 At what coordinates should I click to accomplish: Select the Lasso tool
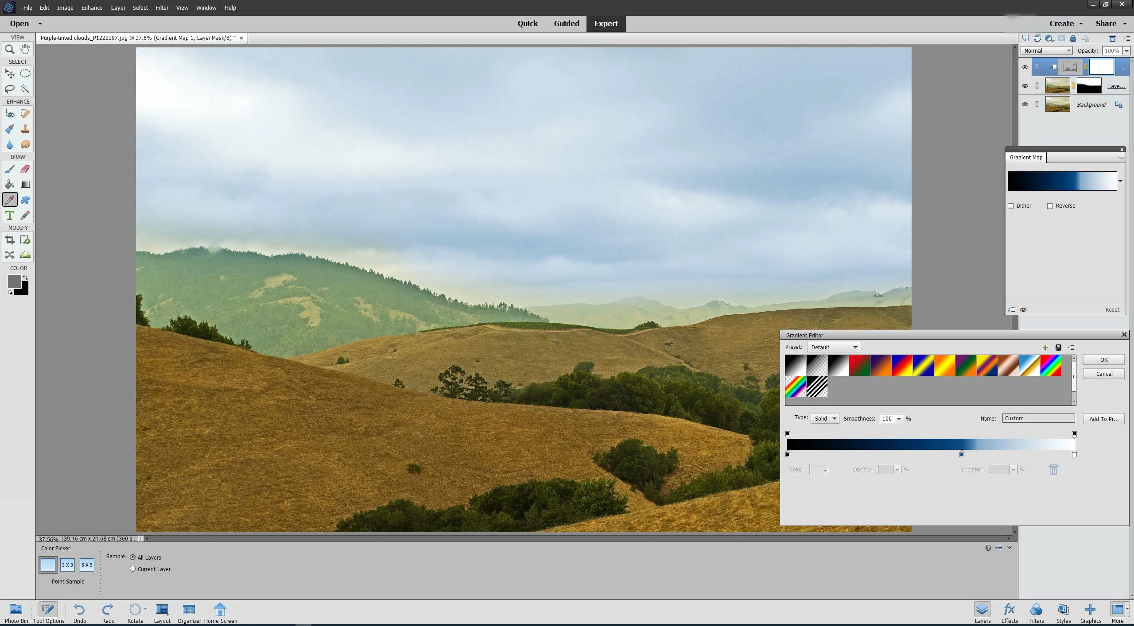[x=9, y=89]
